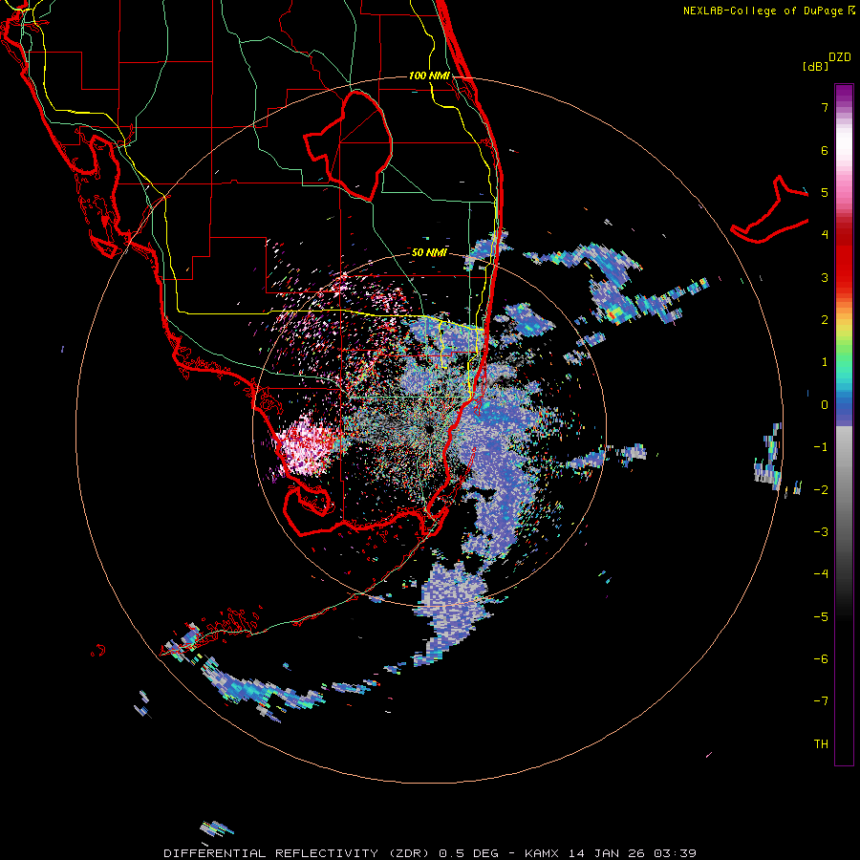Select the 0 value on color scale
The width and height of the screenshot is (860, 860).
825,405
